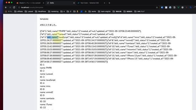Click the 'template' heading text
Viewport: 196px width, 110px height.
(x=44, y=19)
